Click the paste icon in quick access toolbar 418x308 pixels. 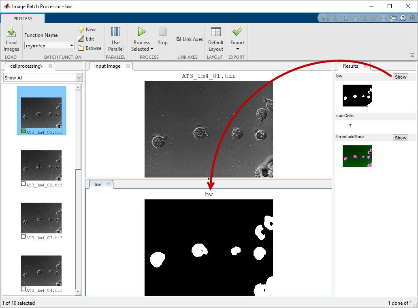(354, 18)
